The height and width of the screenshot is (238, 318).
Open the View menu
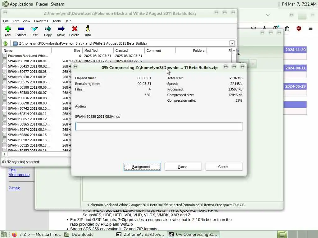coord(26,21)
